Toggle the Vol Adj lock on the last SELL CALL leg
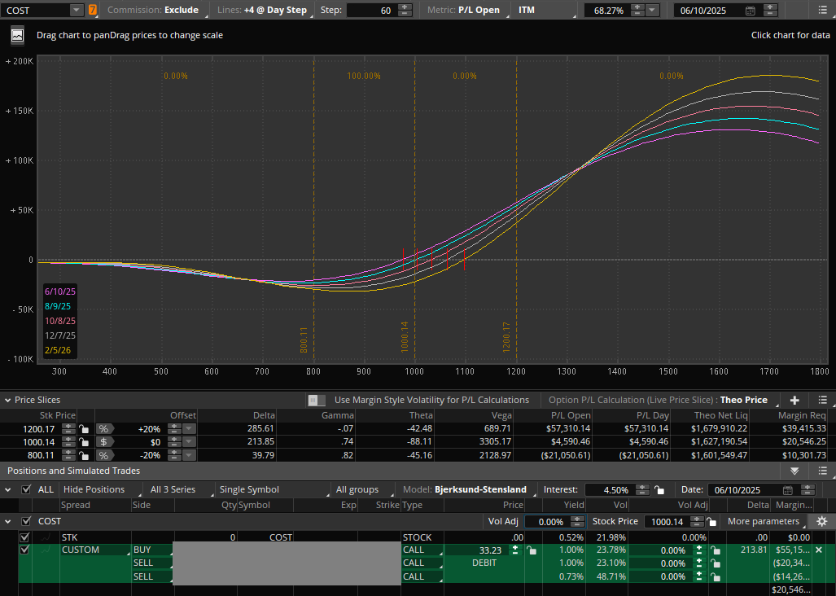The height and width of the screenshot is (596, 836). click(715, 576)
